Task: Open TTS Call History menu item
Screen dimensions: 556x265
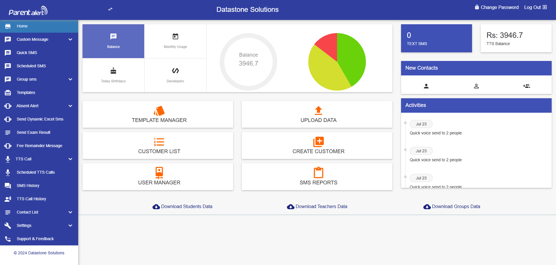Action: pos(39,199)
